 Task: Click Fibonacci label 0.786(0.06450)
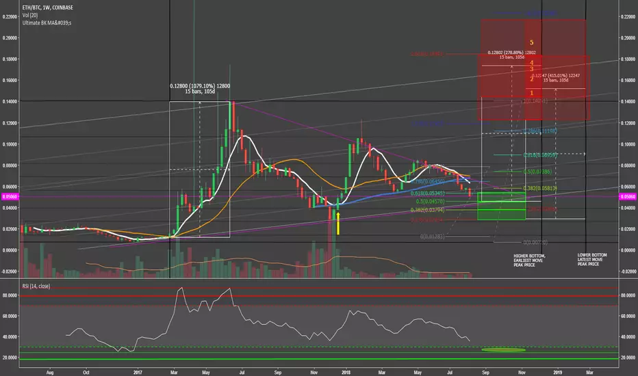click(427, 181)
